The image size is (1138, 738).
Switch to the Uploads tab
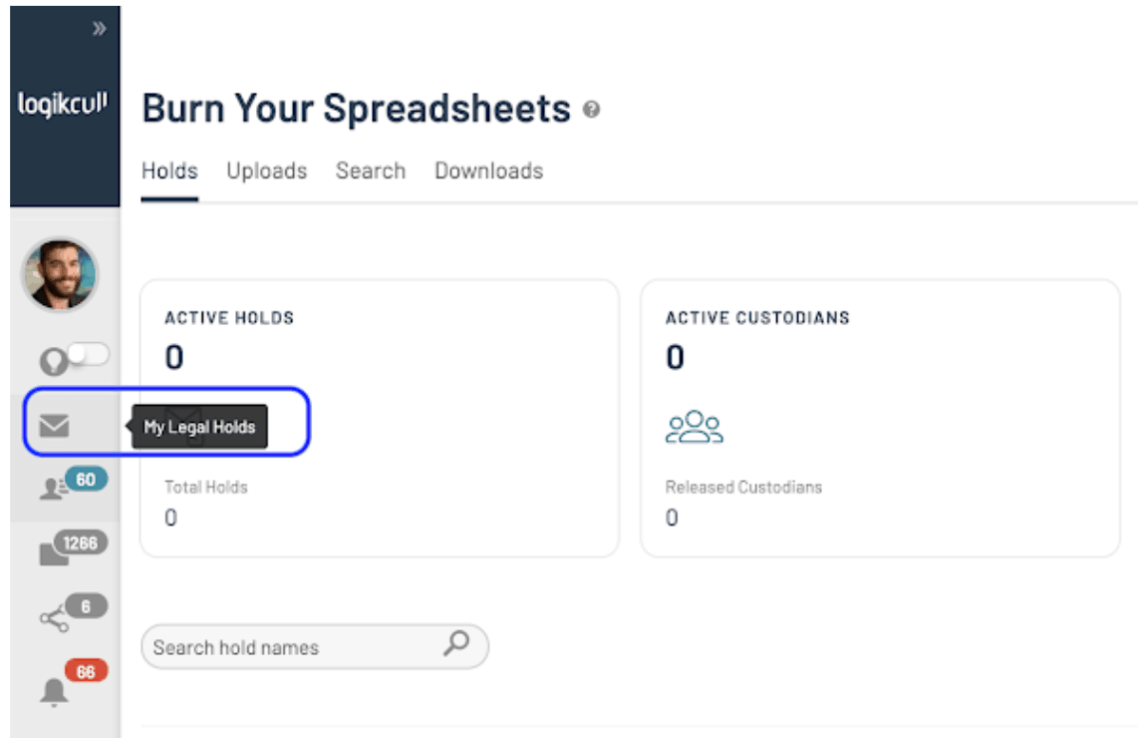(267, 171)
